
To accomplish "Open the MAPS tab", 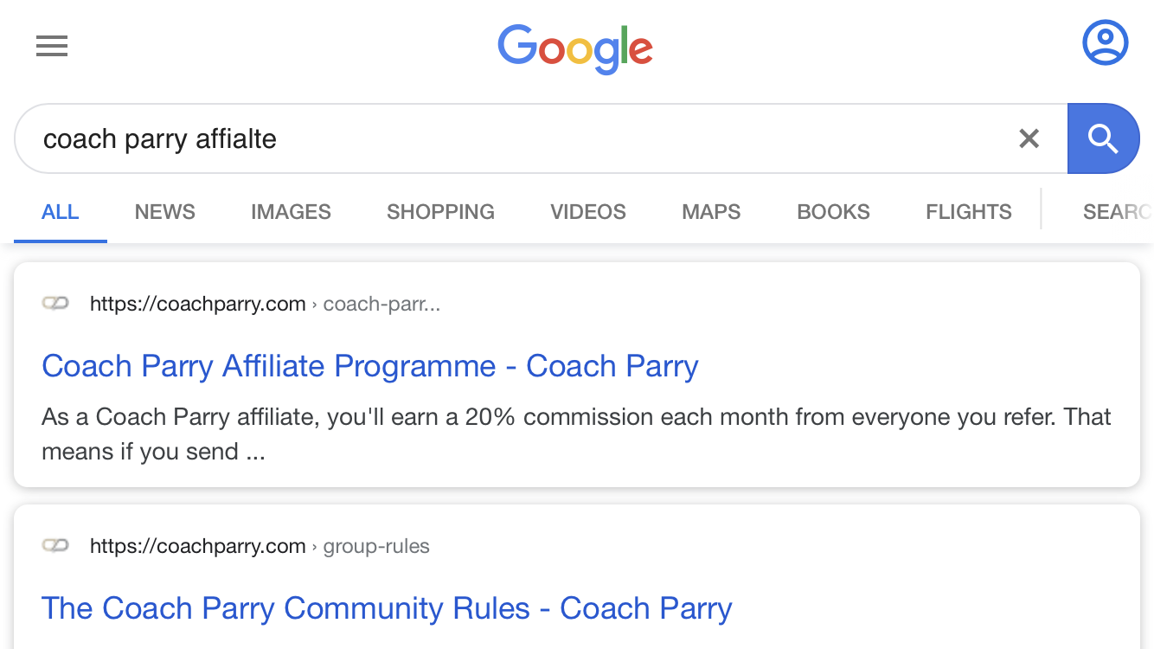I will click(x=711, y=212).
